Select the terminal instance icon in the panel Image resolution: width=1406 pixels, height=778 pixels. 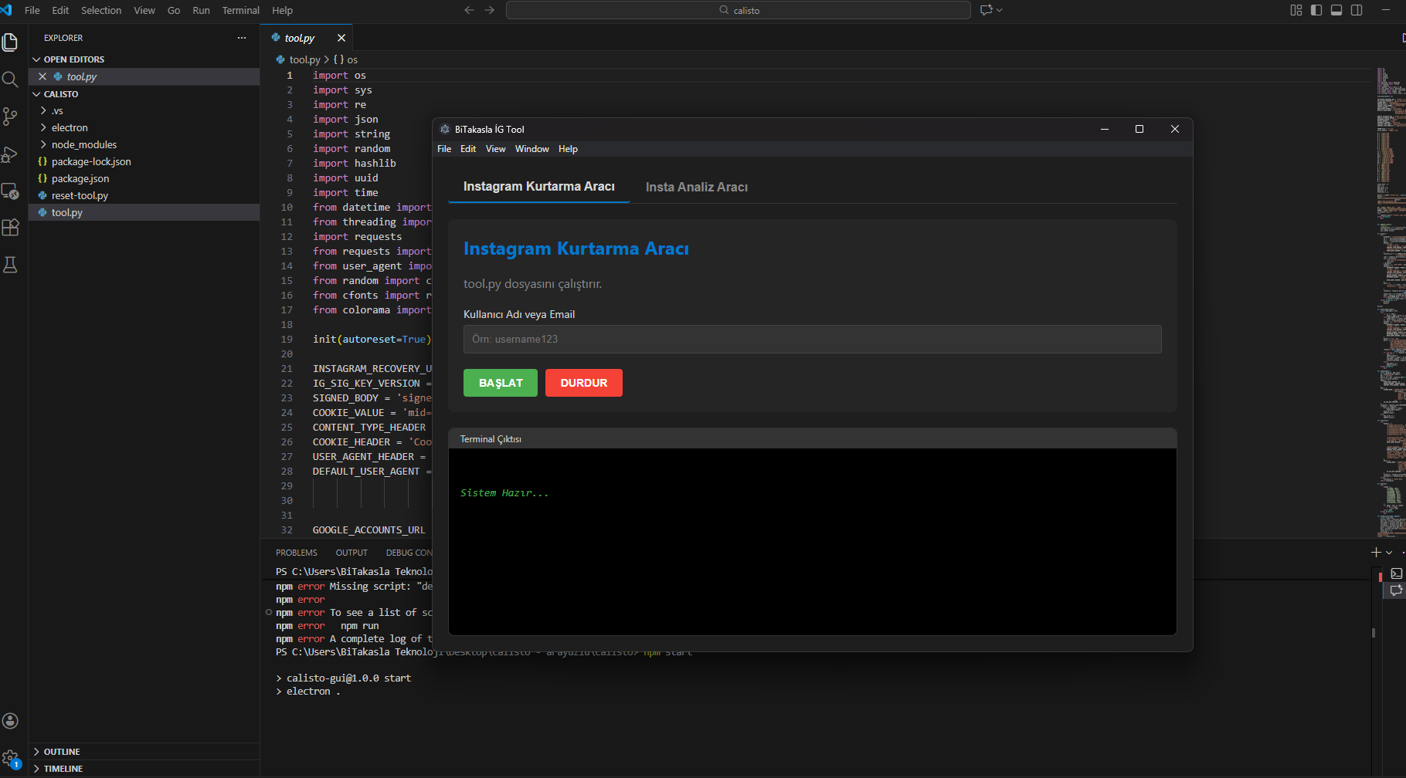[x=1396, y=573]
